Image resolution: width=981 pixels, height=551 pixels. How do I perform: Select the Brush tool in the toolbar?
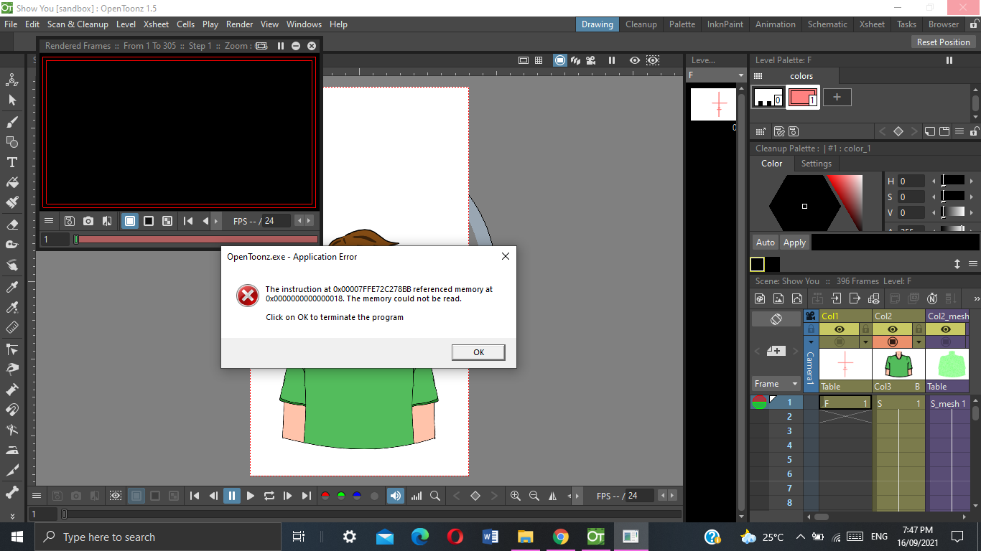[x=11, y=121]
